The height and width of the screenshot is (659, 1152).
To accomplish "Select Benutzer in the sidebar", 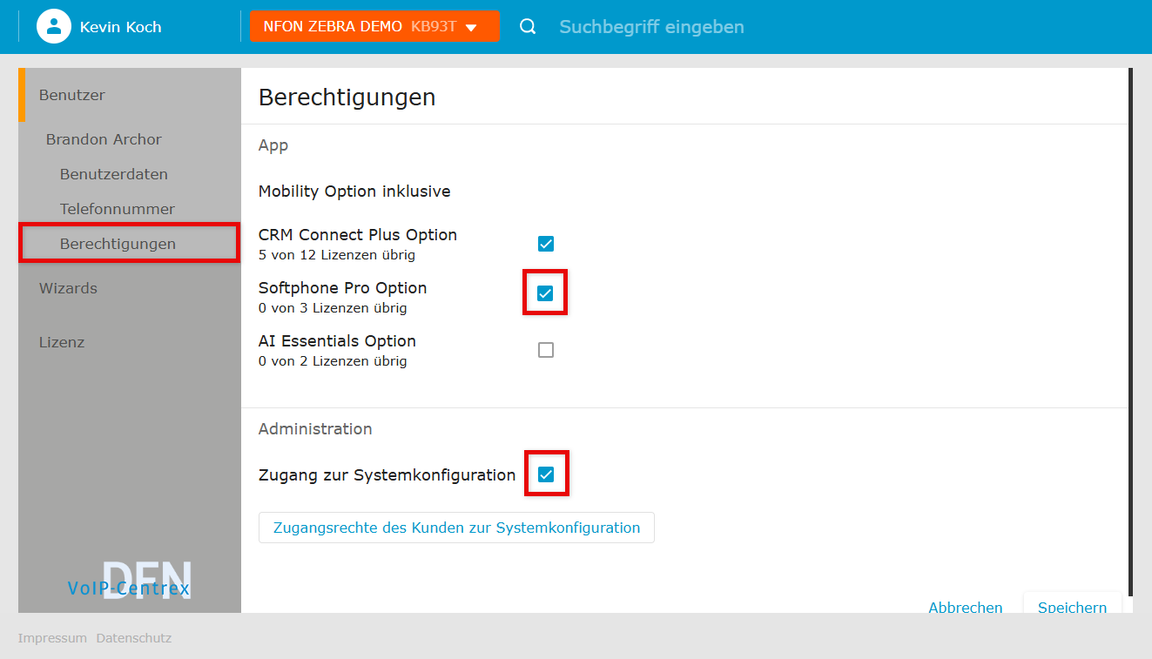I will tap(72, 95).
